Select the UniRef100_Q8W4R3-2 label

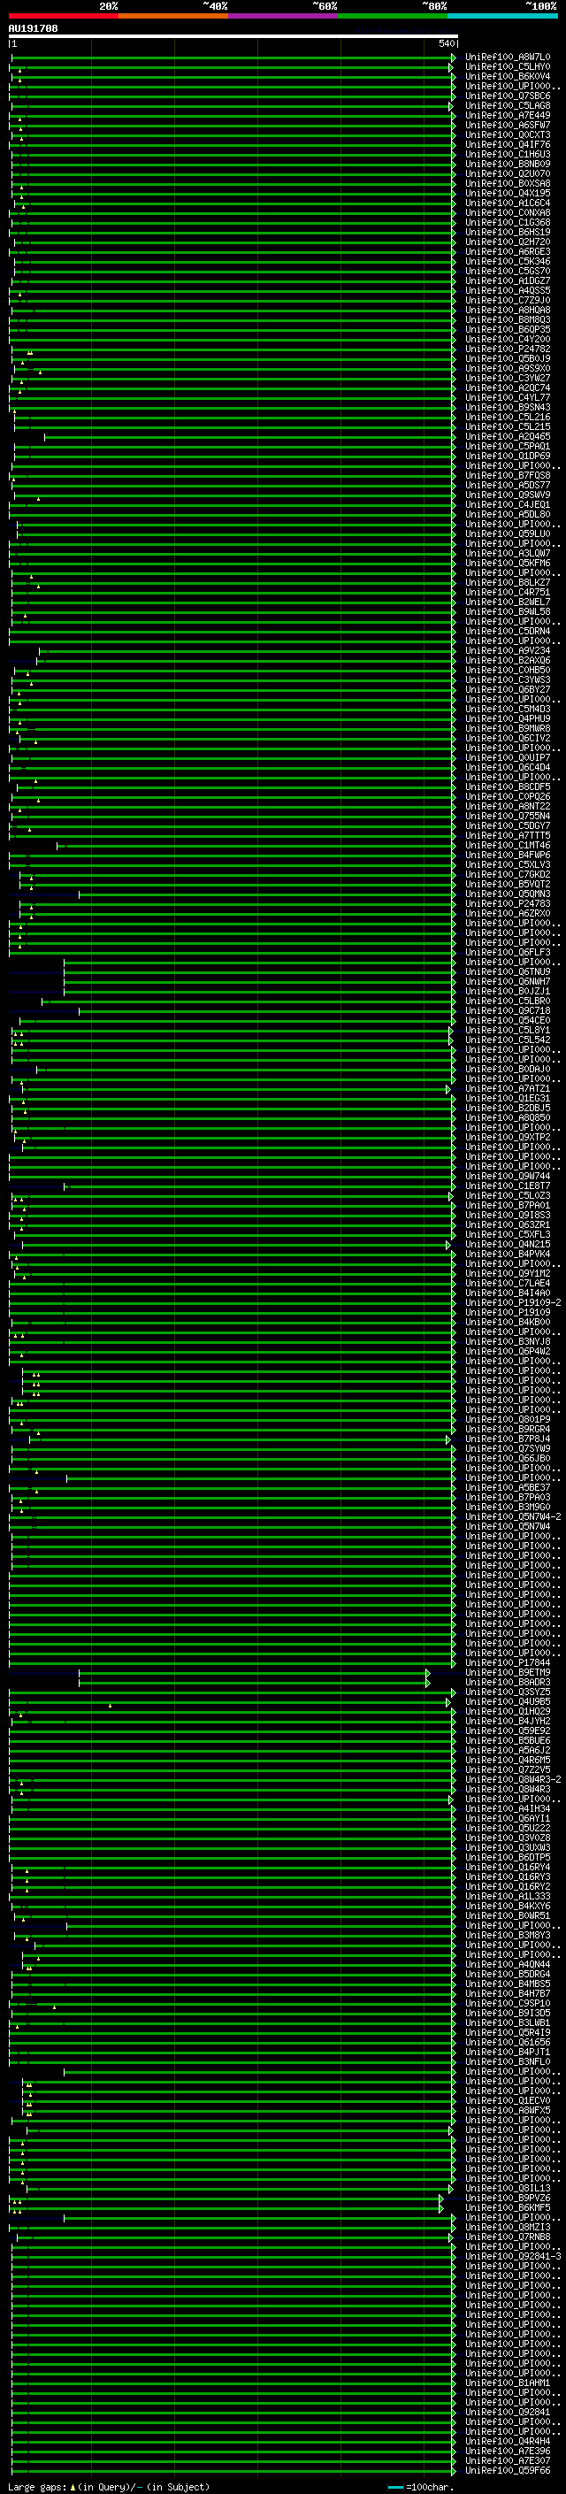(513, 1779)
